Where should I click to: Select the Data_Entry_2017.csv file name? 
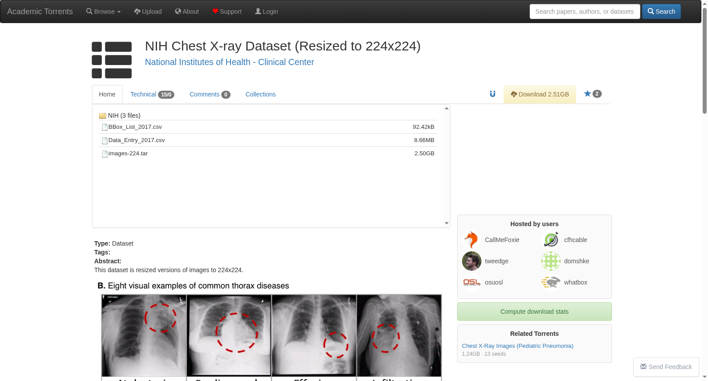click(x=136, y=140)
